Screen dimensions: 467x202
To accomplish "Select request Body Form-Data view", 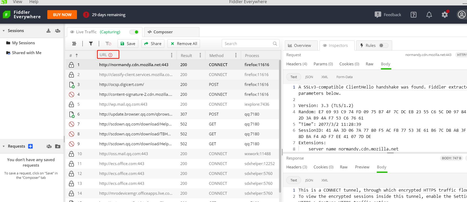I will click(x=345, y=77).
